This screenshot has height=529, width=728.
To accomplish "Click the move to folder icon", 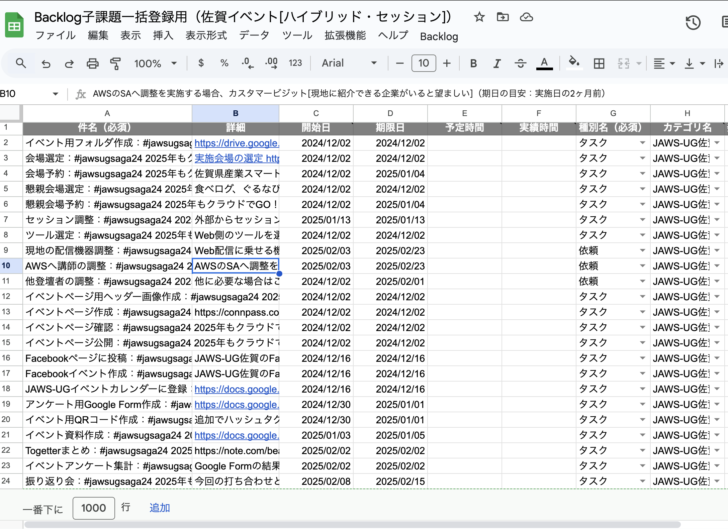I will coord(503,17).
